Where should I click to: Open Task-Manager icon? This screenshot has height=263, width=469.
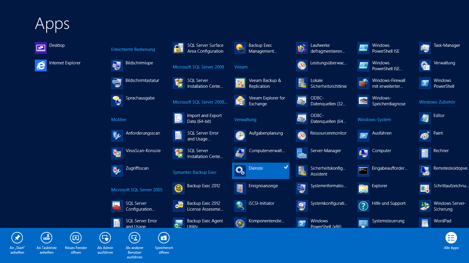click(x=425, y=48)
